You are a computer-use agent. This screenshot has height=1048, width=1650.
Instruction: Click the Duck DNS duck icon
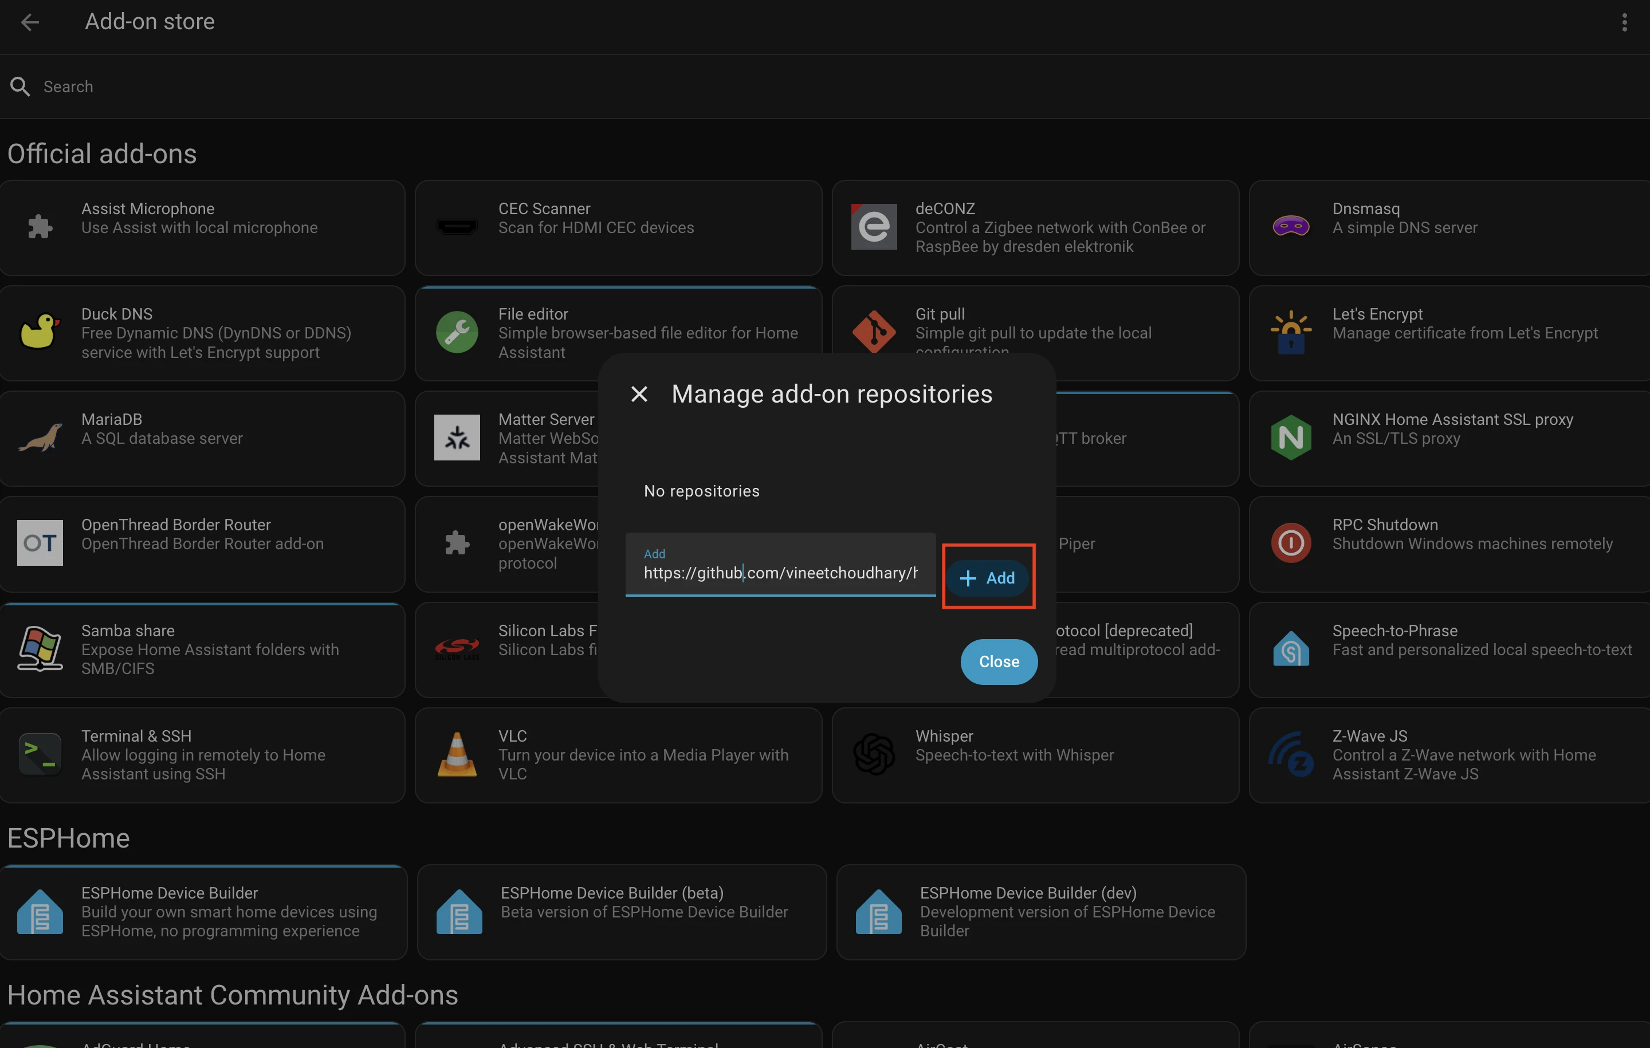tap(40, 332)
